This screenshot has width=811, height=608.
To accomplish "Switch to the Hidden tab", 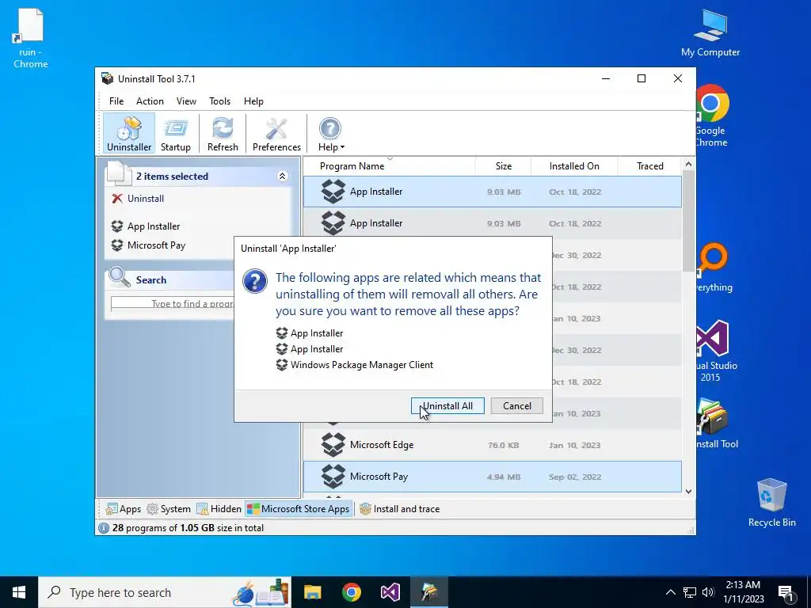I will pos(219,509).
